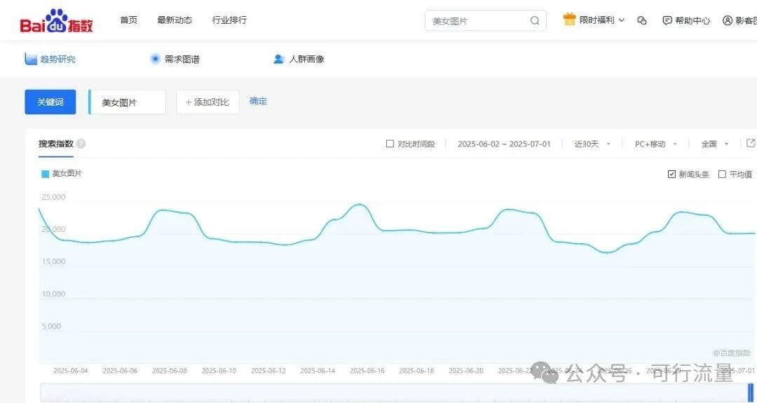Click the 趋势研究 chart icon
Image resolution: width=757 pixels, height=403 pixels.
click(31, 60)
